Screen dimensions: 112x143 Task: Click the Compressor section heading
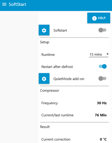tap(50, 90)
